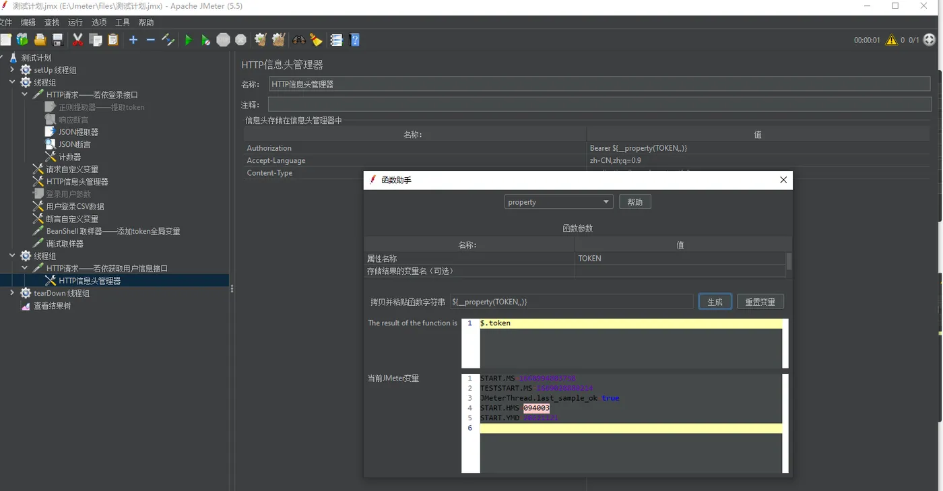Viewport: 943px width, 491px height.
Task: Click the gray Stop octagon icon
Action: coord(223,40)
